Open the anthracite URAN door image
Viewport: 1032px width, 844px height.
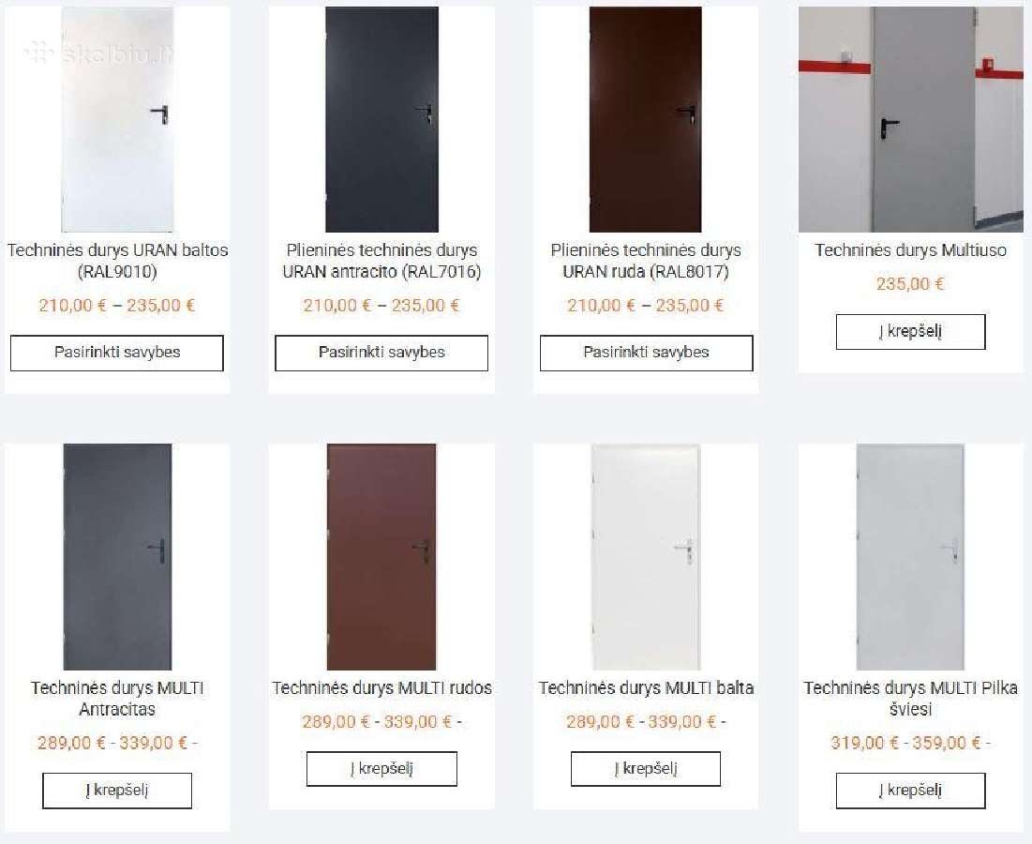coord(381,119)
